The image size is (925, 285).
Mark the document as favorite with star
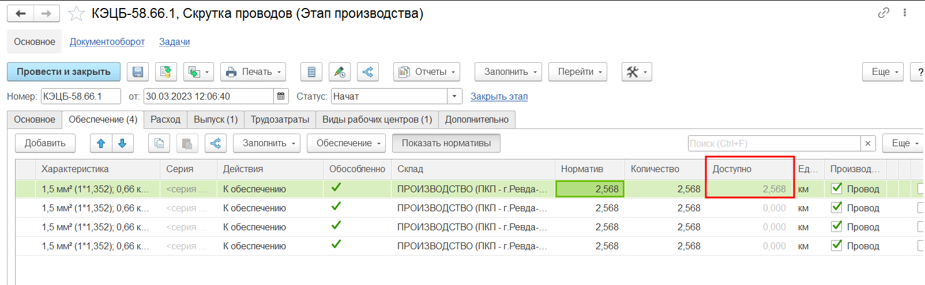point(76,13)
